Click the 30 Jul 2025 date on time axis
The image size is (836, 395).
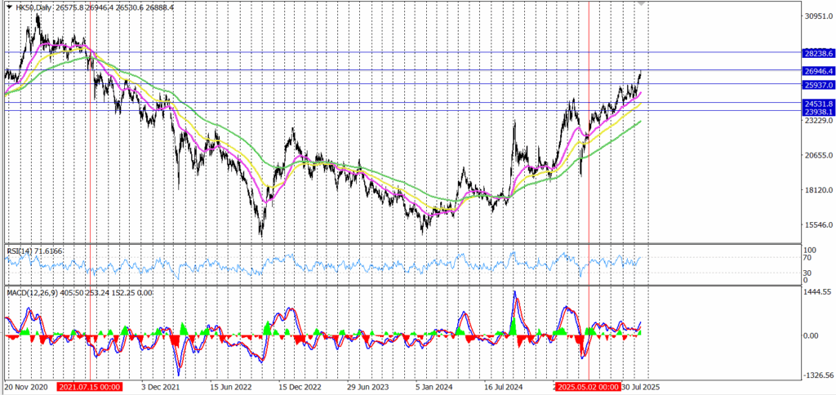click(642, 386)
